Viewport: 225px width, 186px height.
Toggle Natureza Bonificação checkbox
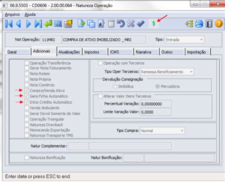click(27, 157)
